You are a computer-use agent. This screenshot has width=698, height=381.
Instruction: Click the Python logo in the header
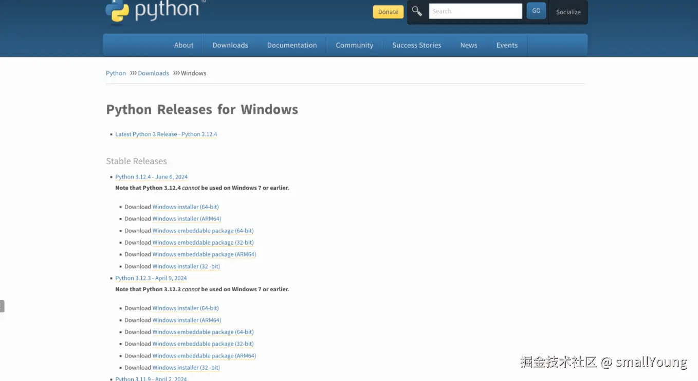tap(155, 11)
